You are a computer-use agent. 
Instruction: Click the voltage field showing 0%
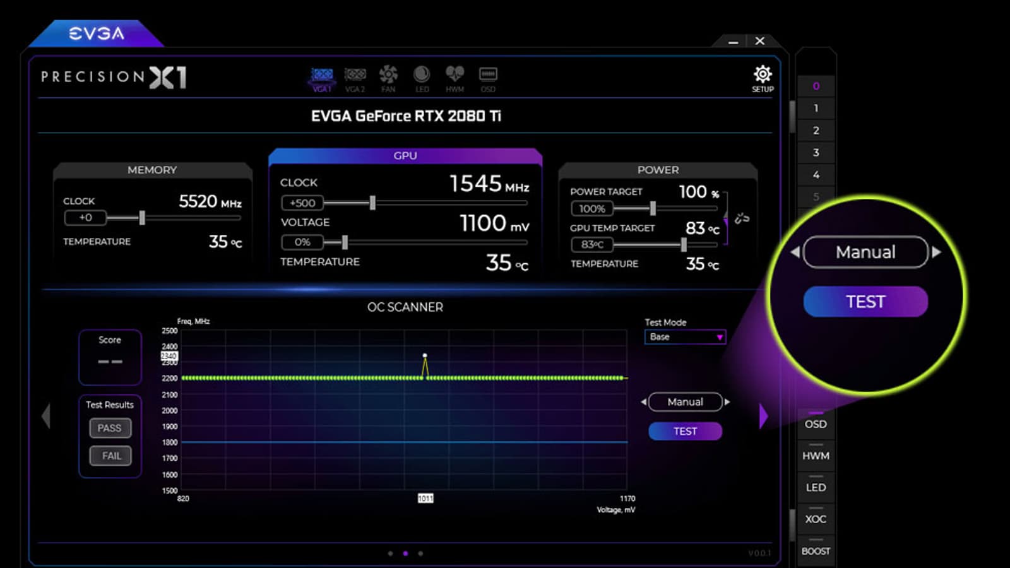[302, 242]
